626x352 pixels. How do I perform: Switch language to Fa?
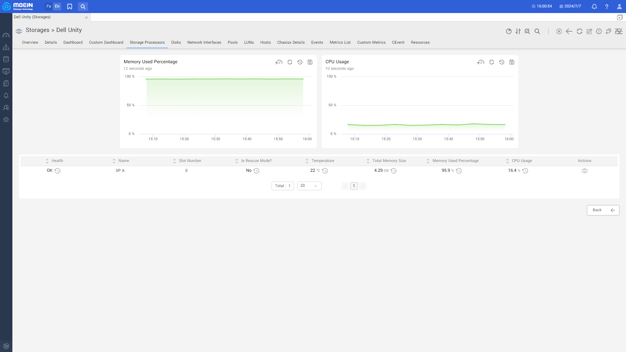(x=49, y=6)
